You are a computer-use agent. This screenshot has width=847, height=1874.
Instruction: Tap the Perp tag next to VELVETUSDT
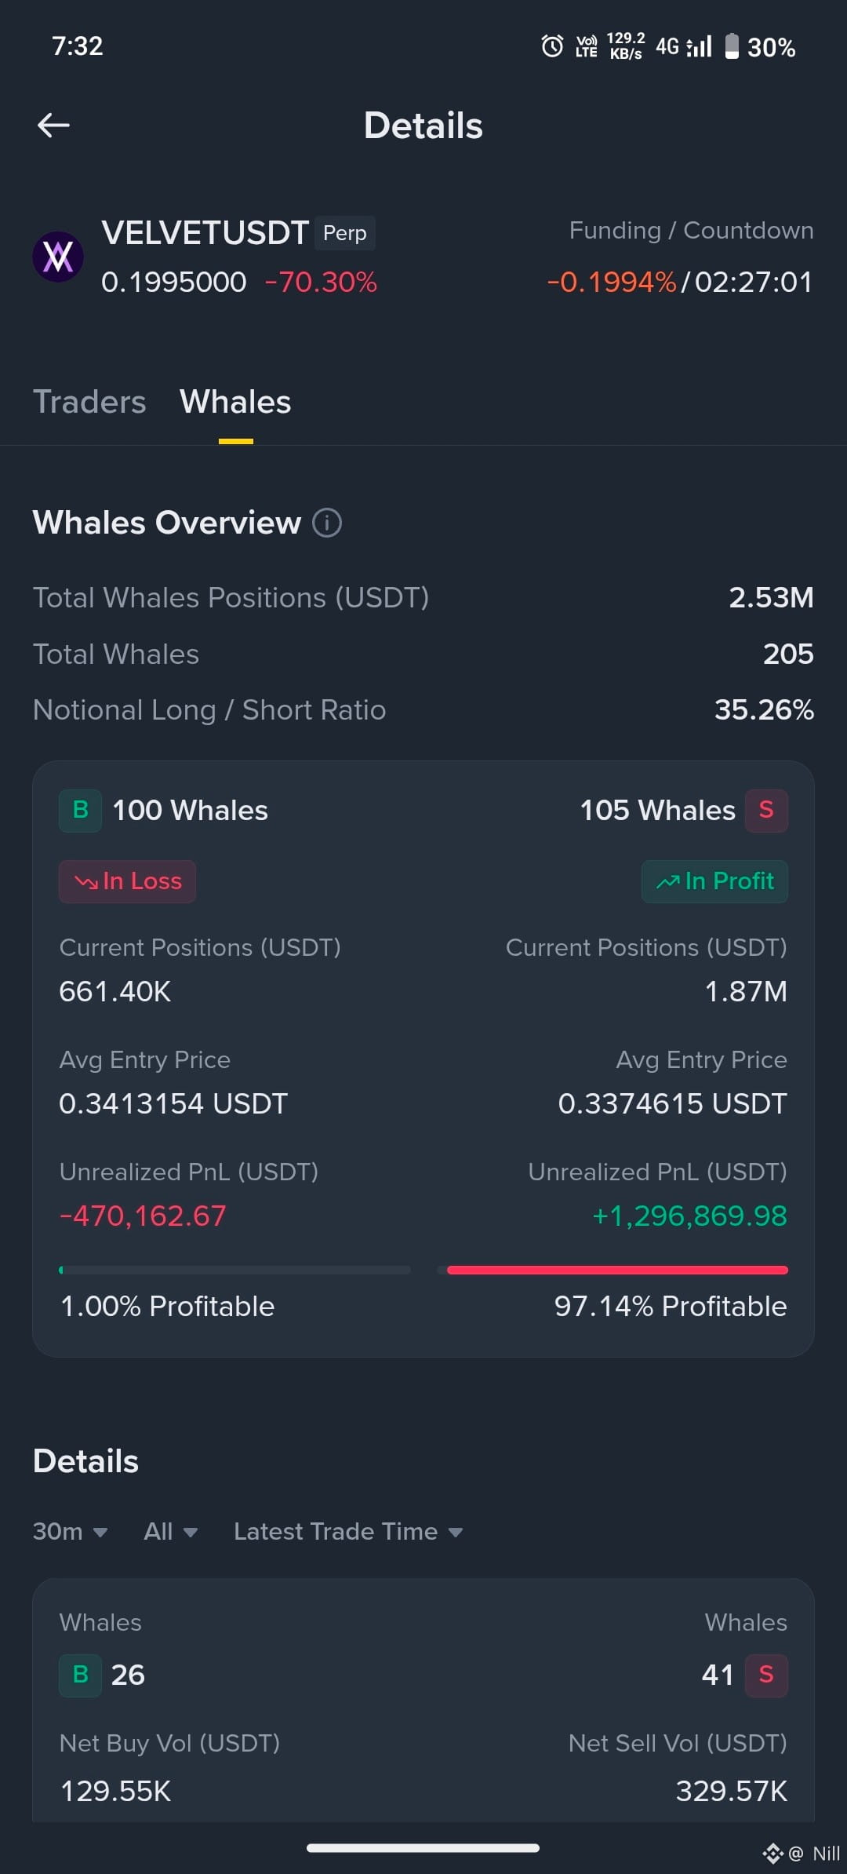(x=345, y=233)
